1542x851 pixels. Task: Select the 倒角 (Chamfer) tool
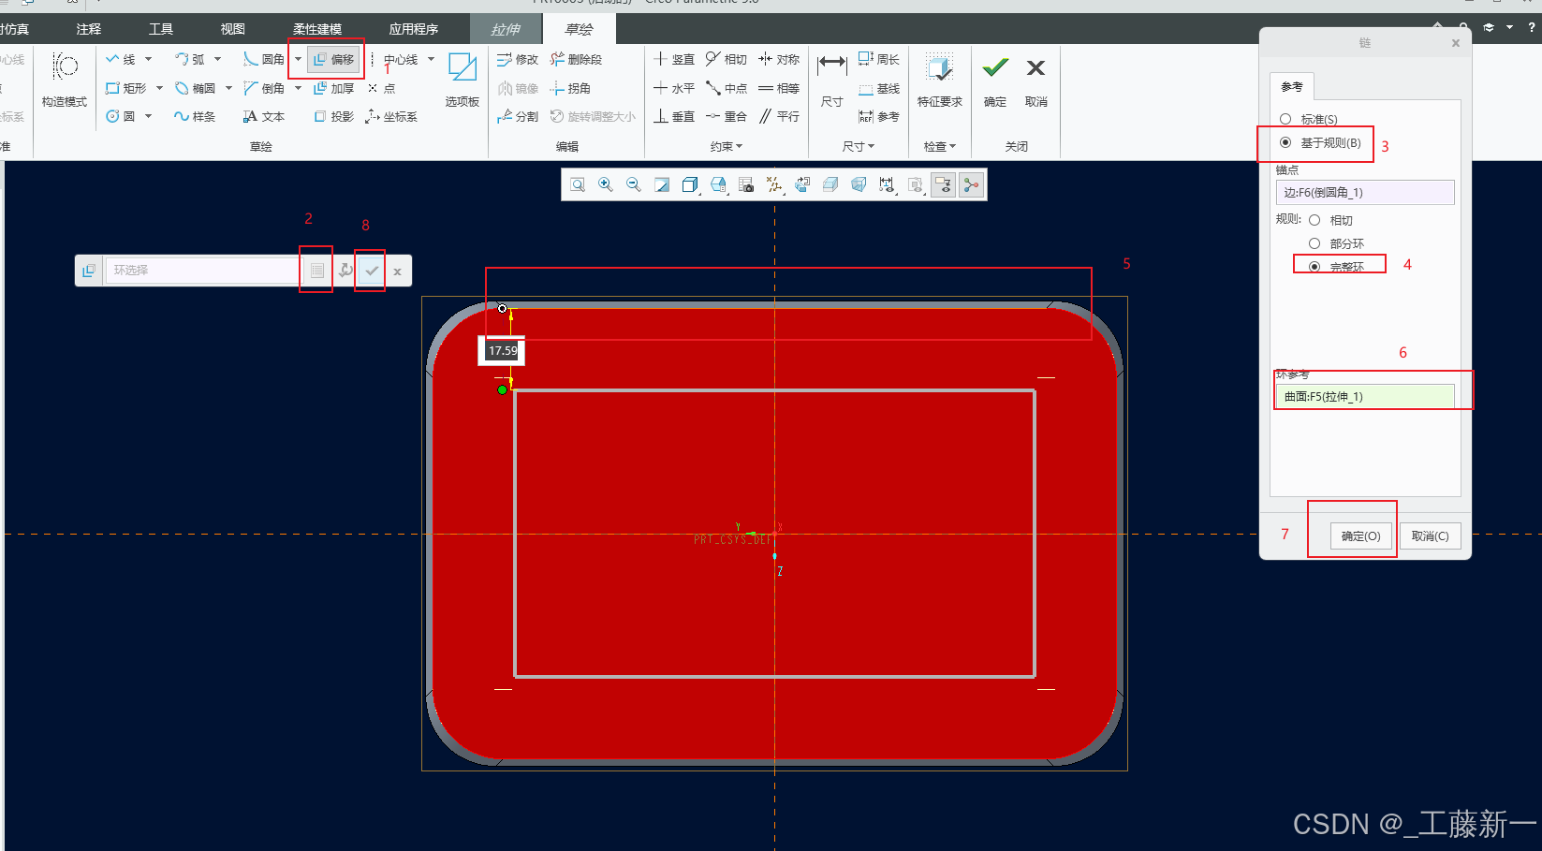point(264,88)
